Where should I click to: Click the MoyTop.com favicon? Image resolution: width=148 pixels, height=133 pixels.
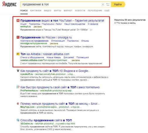click(x=18, y=104)
